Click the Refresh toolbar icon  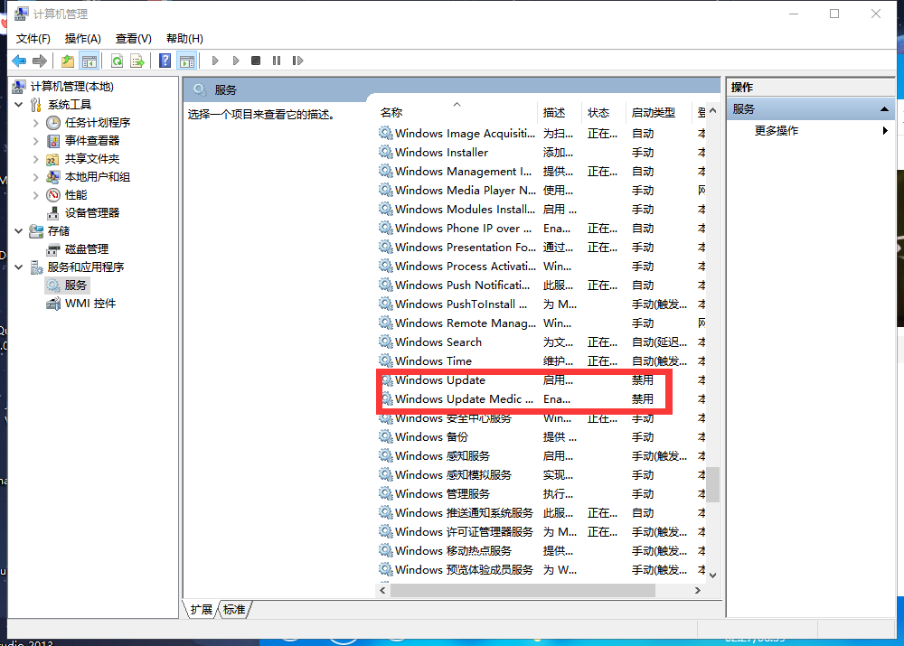coord(117,61)
